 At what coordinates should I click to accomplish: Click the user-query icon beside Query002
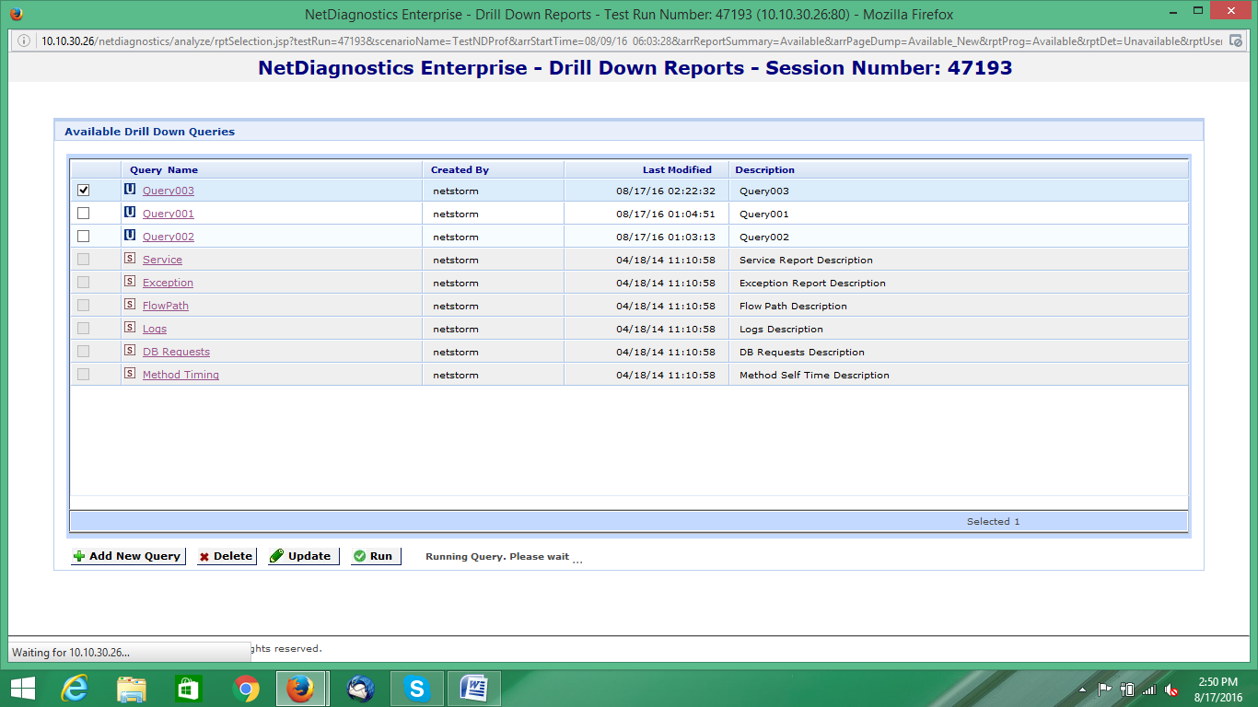(130, 236)
